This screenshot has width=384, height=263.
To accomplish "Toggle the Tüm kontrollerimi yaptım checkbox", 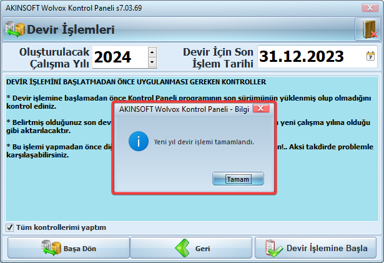I will [x=9, y=227].
